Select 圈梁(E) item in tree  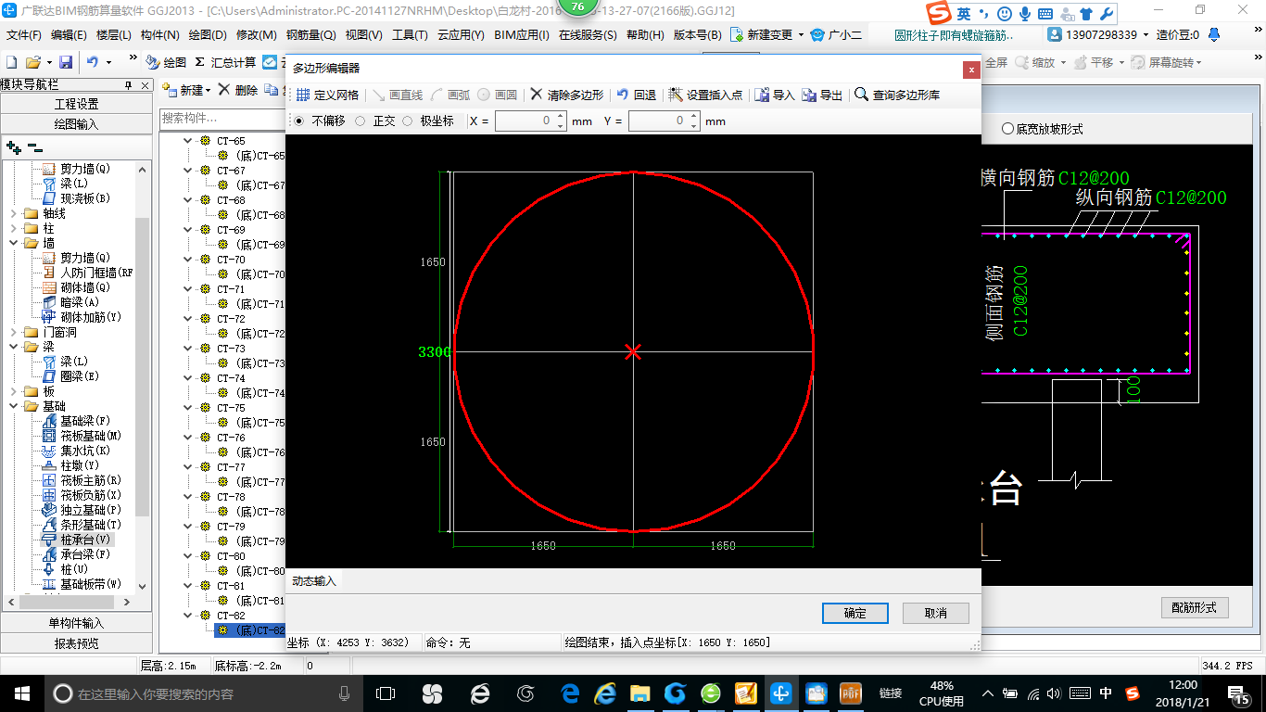(x=71, y=376)
